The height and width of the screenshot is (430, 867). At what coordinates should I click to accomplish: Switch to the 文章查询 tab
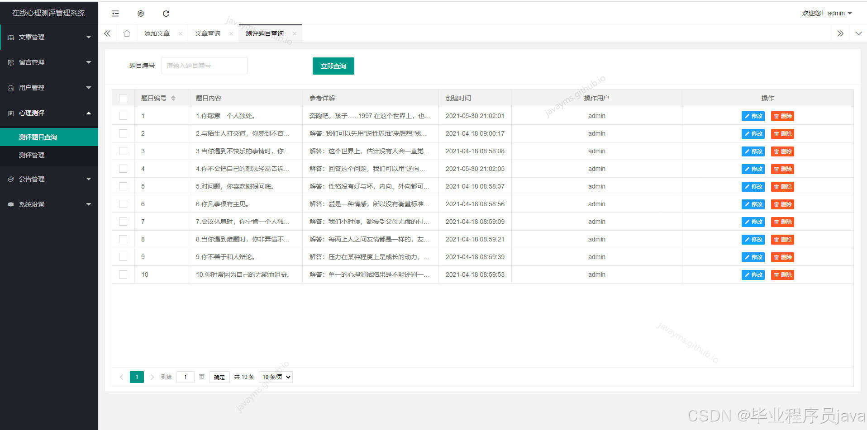(x=207, y=33)
